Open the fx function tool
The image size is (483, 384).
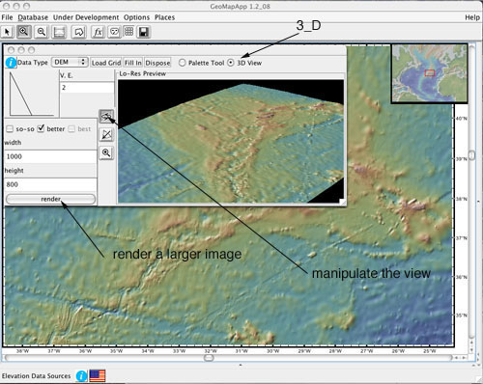point(98,32)
